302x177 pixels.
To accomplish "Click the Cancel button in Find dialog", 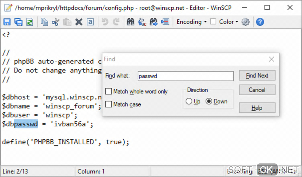I will tap(257, 90).
